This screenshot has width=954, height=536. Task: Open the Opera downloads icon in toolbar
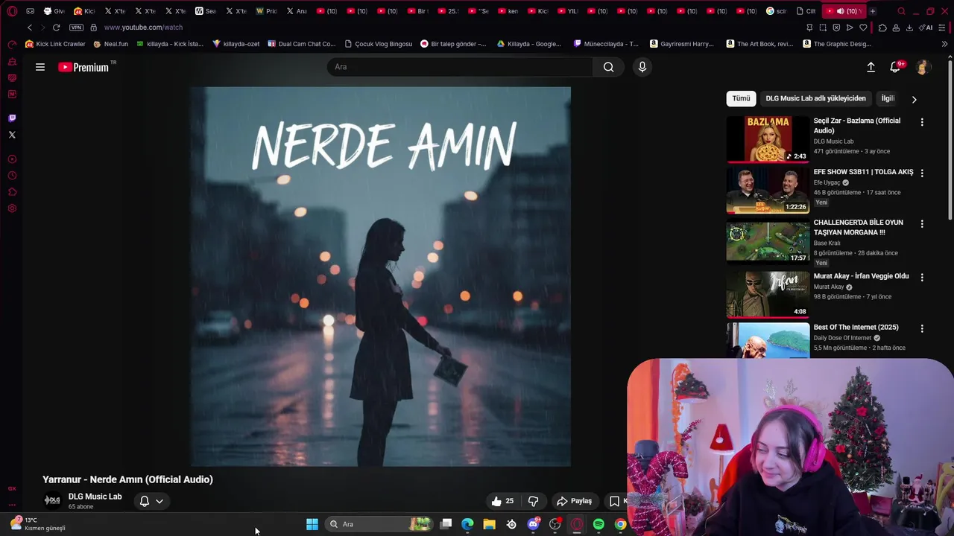pos(909,28)
